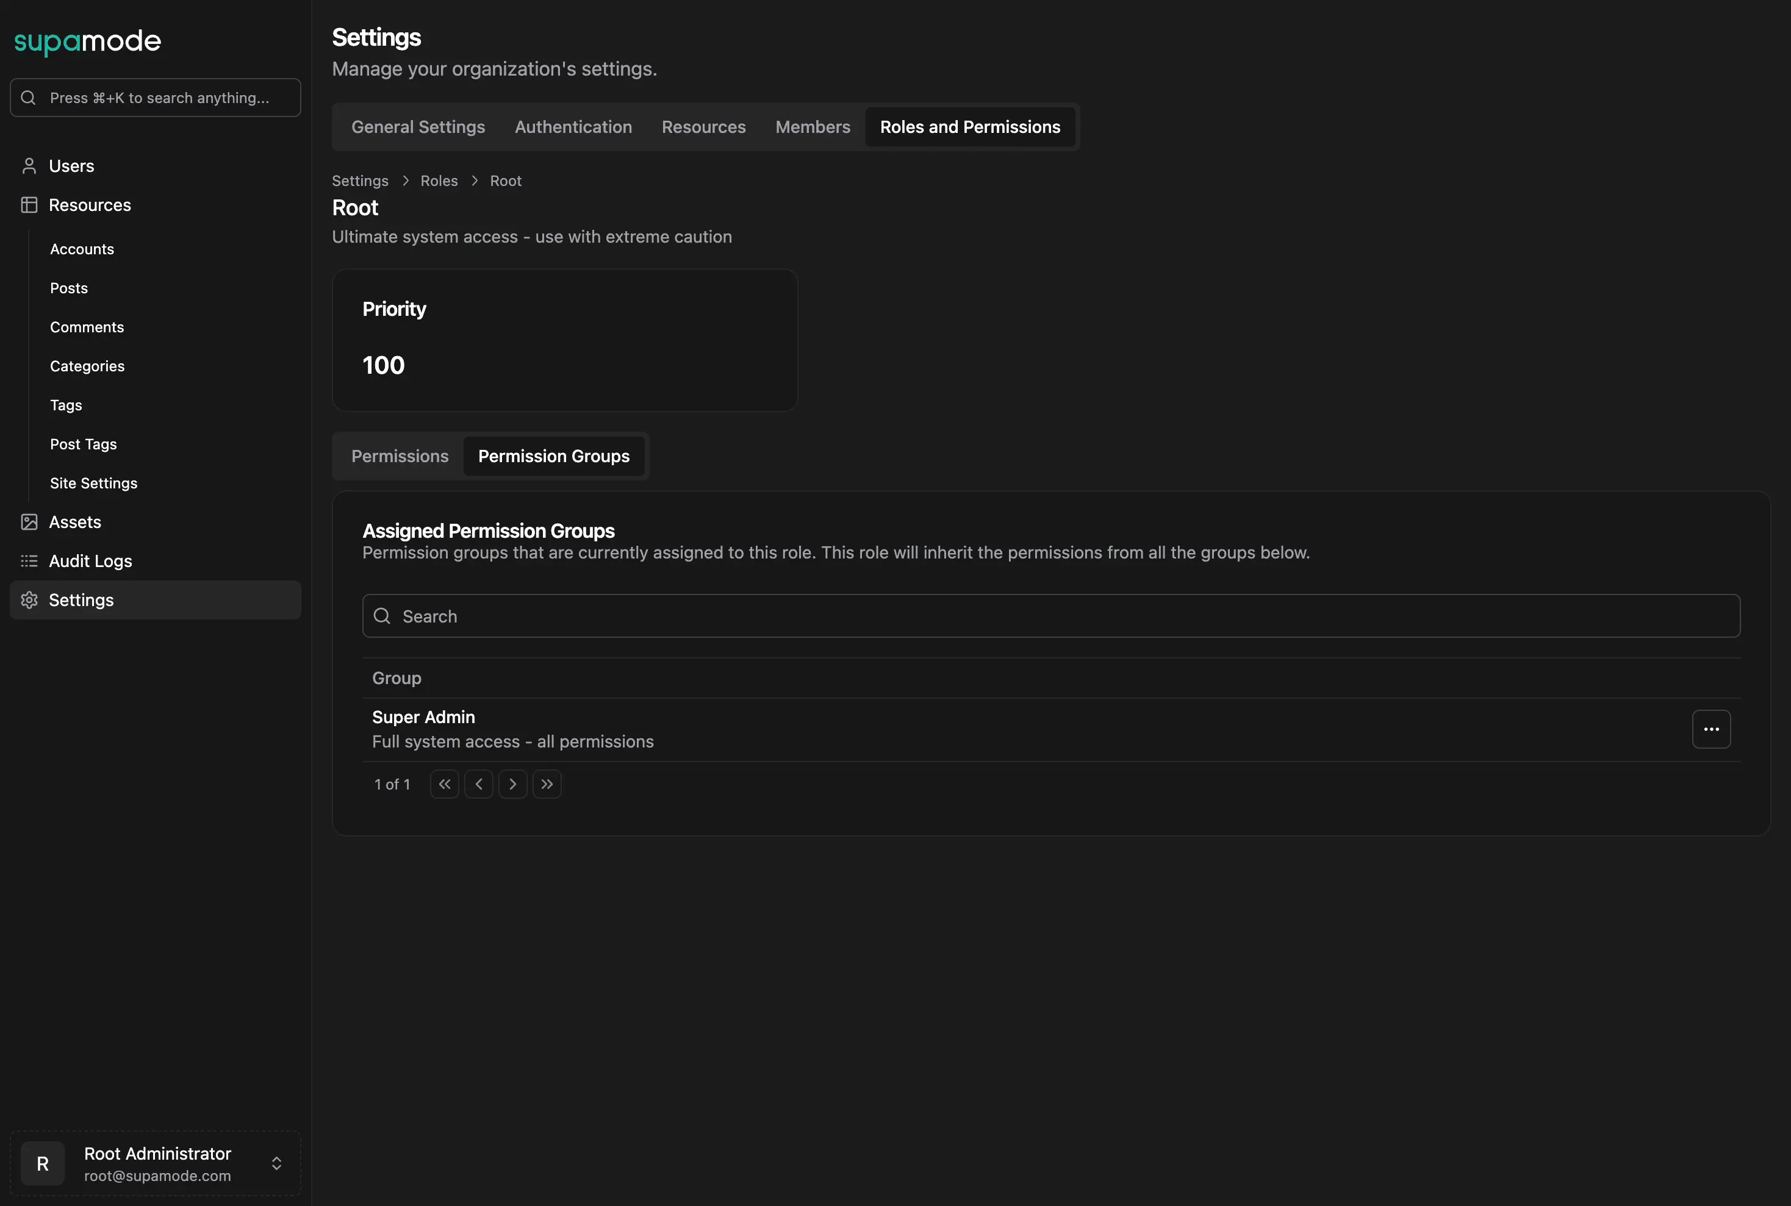
Task: Open the Members settings tab
Action: pos(813,127)
